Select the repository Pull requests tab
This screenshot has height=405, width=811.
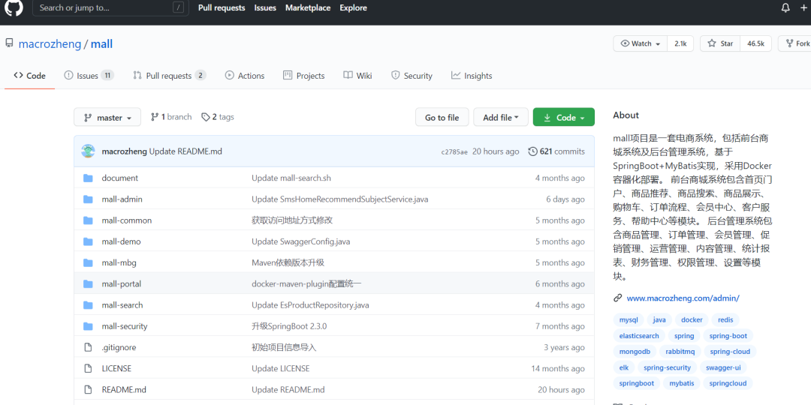pos(169,76)
